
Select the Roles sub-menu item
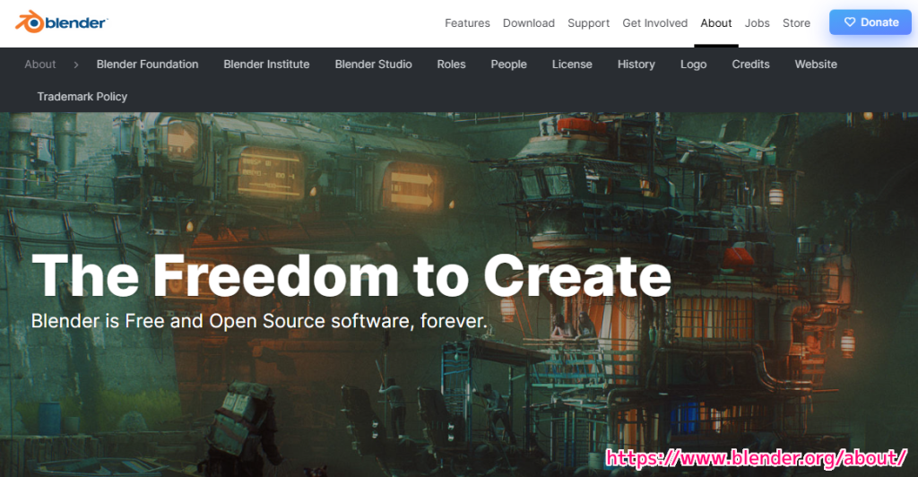coord(451,65)
